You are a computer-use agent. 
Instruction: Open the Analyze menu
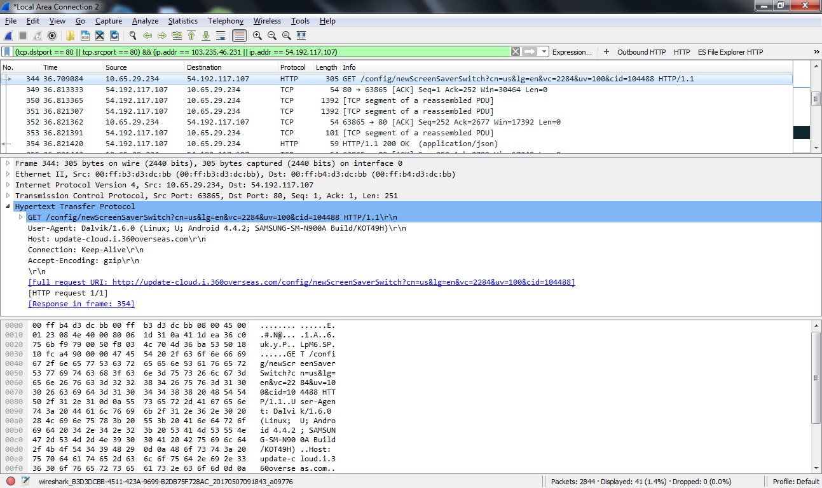point(145,21)
